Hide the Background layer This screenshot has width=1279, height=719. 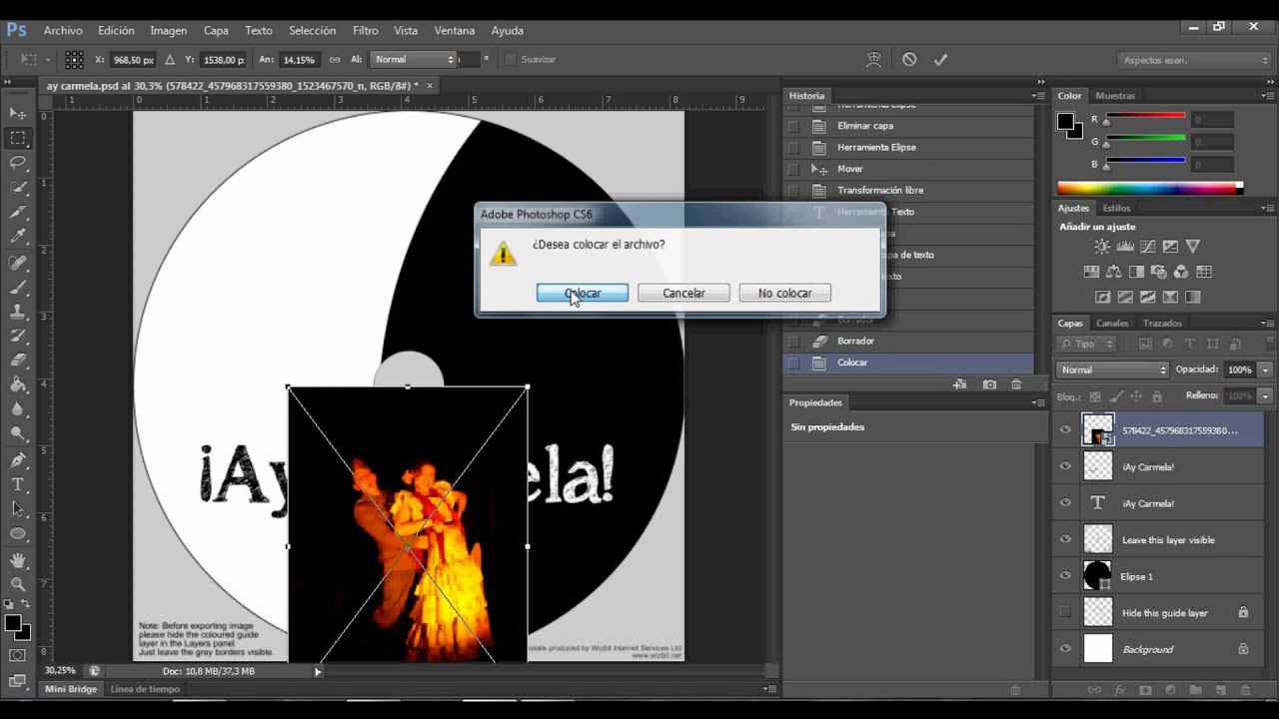1065,649
